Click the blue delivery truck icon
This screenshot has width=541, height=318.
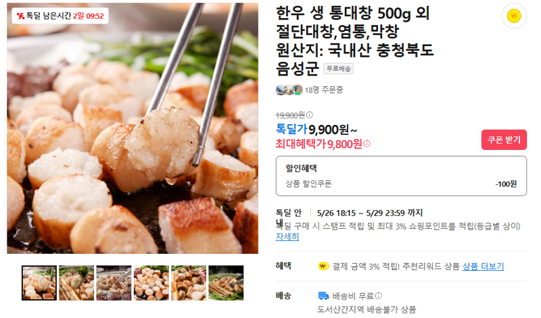pos(323,296)
